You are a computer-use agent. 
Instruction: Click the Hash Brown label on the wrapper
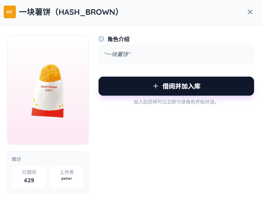coord(49,87)
